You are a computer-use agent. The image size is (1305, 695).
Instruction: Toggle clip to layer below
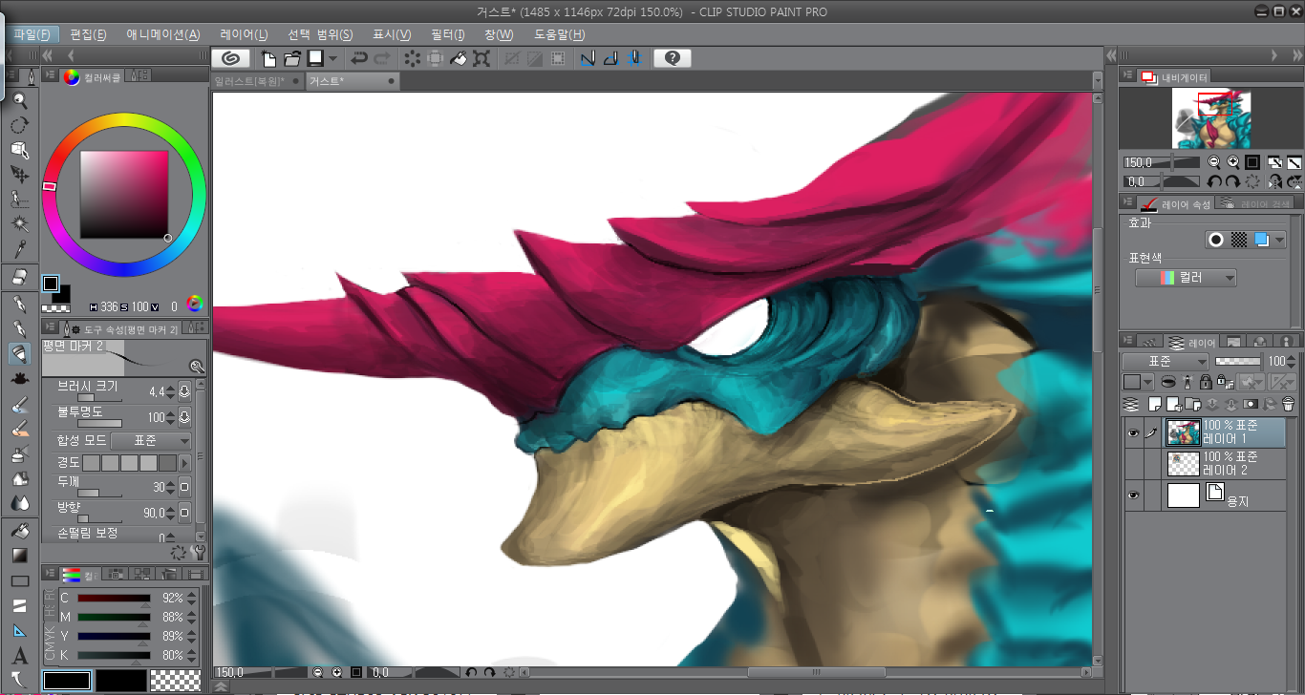pyautogui.click(x=1167, y=382)
